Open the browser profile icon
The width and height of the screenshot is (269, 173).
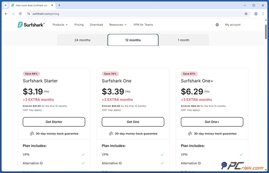tap(256, 14)
